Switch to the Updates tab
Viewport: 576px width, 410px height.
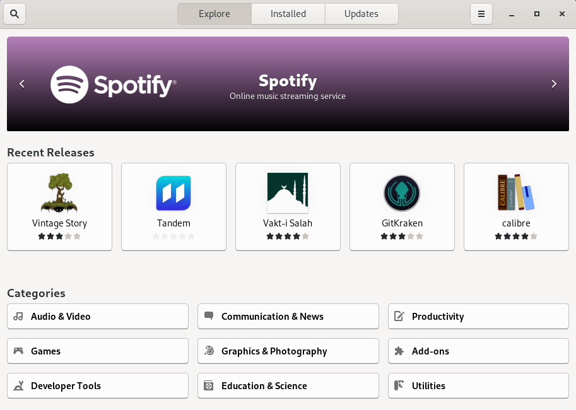pyautogui.click(x=361, y=14)
